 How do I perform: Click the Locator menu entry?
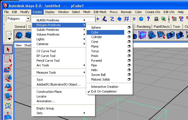(x=41, y=96)
